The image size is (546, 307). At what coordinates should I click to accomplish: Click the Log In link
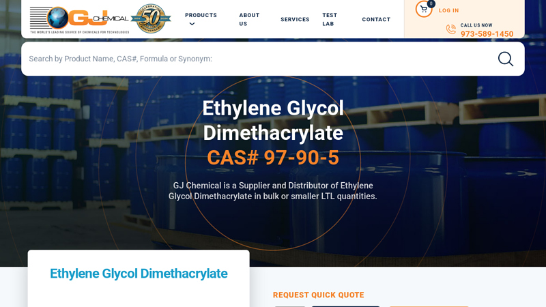click(448, 10)
